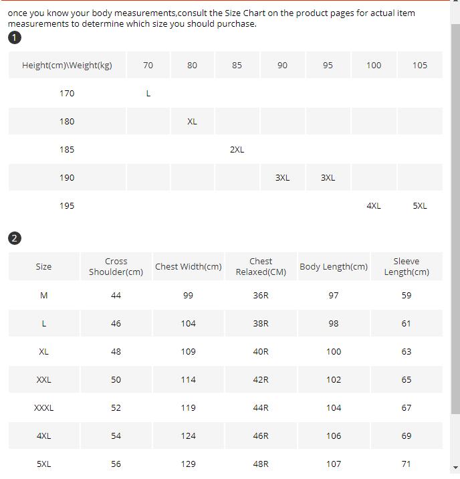Viewport: 460px width, 479px height.
Task: Select the 5XL cell under weight 105
Action: (x=419, y=205)
